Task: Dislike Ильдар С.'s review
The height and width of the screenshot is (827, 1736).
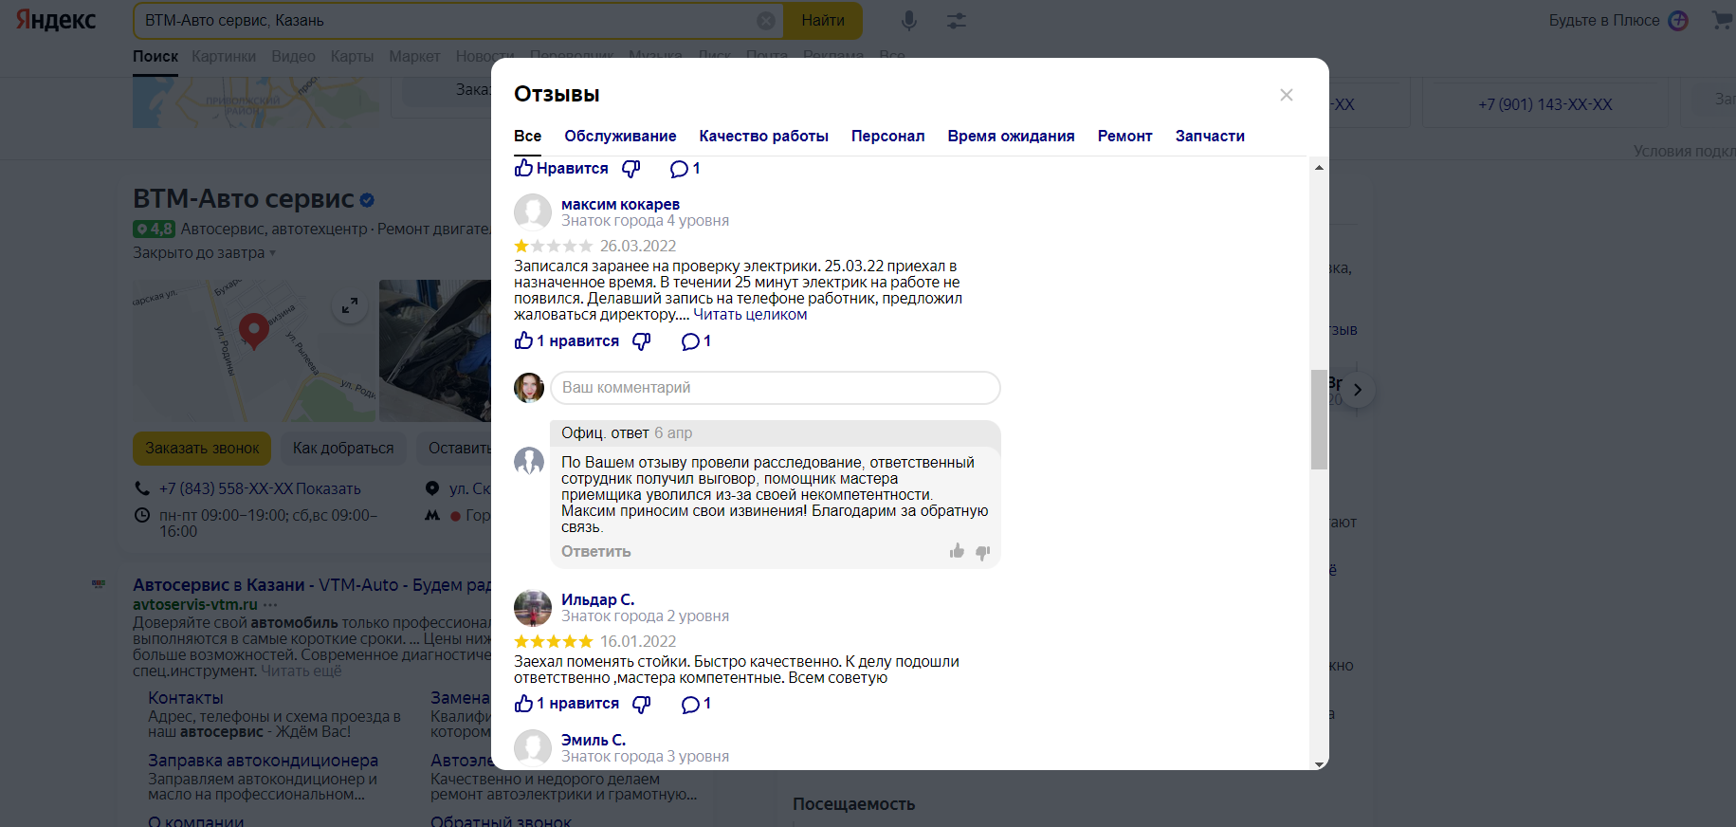Action: (642, 704)
